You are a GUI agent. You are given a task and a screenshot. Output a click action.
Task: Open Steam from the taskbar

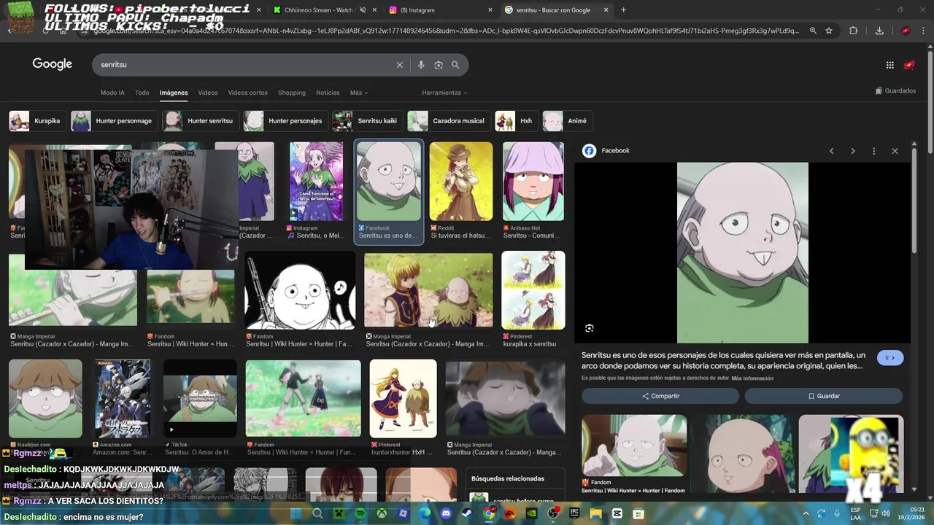[x=468, y=513]
